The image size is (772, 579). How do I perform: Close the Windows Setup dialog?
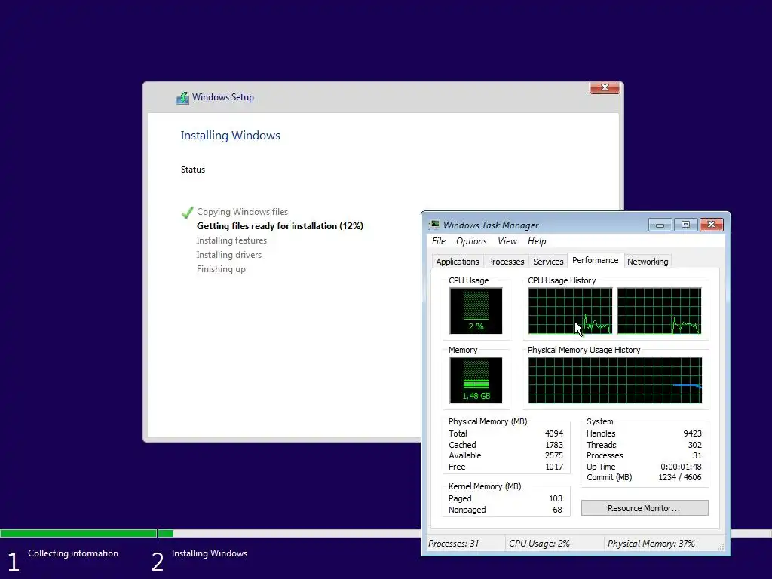[x=605, y=87]
